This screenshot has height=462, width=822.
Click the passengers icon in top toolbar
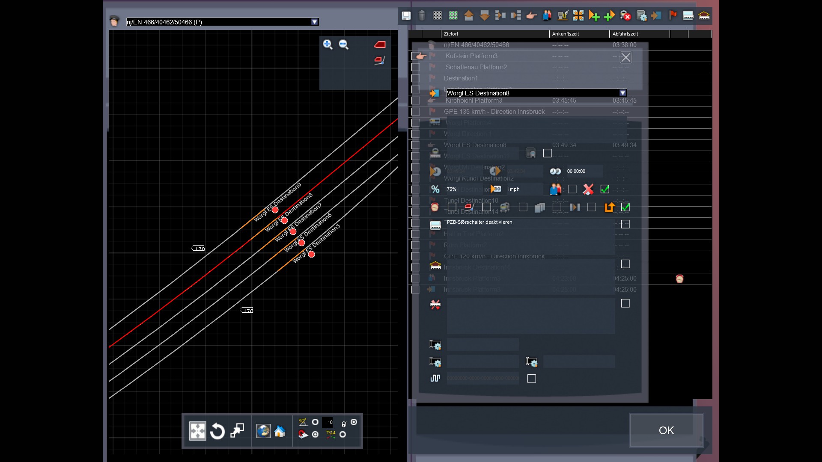pos(547,16)
